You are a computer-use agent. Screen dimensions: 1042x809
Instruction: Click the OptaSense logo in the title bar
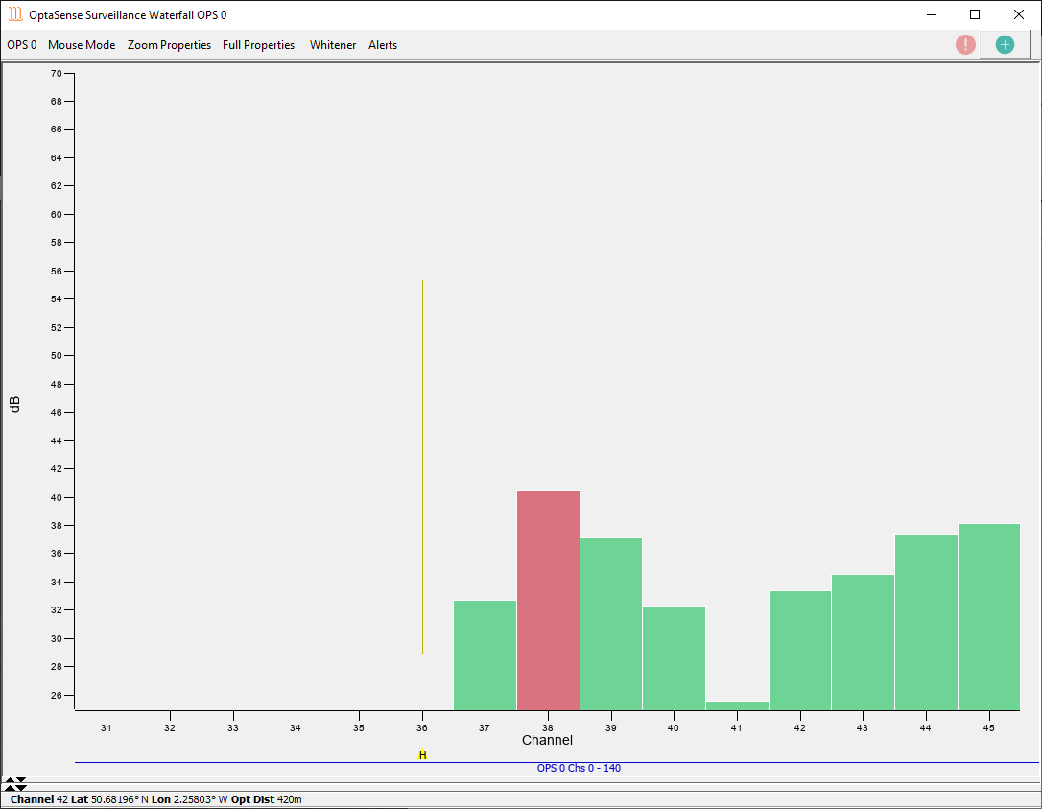(13, 14)
